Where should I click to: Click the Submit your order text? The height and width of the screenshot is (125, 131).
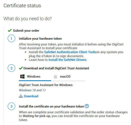point(26,31)
